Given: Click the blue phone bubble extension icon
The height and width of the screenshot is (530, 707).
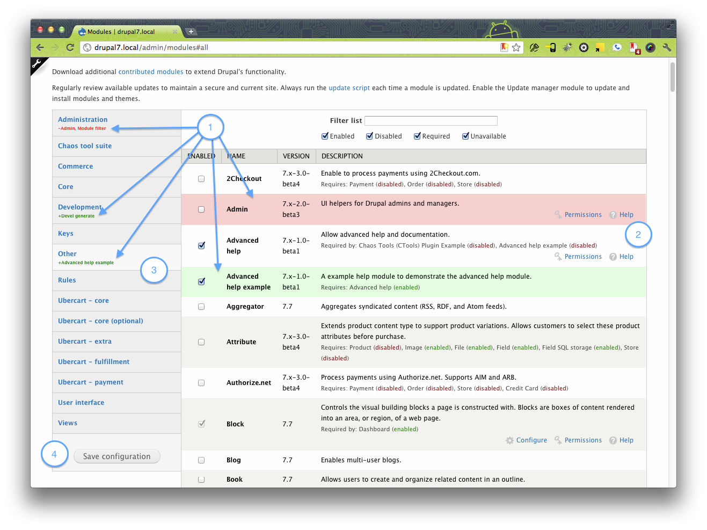Looking at the screenshot, I should 617,47.
